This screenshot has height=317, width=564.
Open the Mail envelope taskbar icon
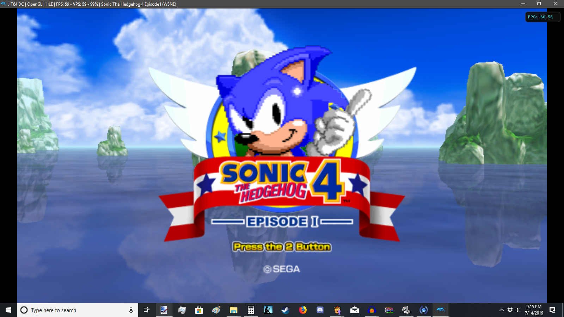(x=354, y=310)
